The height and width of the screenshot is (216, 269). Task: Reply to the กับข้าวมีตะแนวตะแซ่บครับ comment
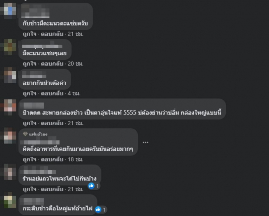click(x=52, y=34)
